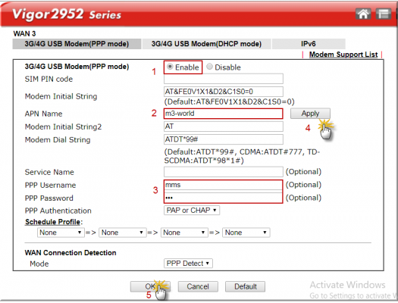Click the PPP Password field

click(223, 198)
